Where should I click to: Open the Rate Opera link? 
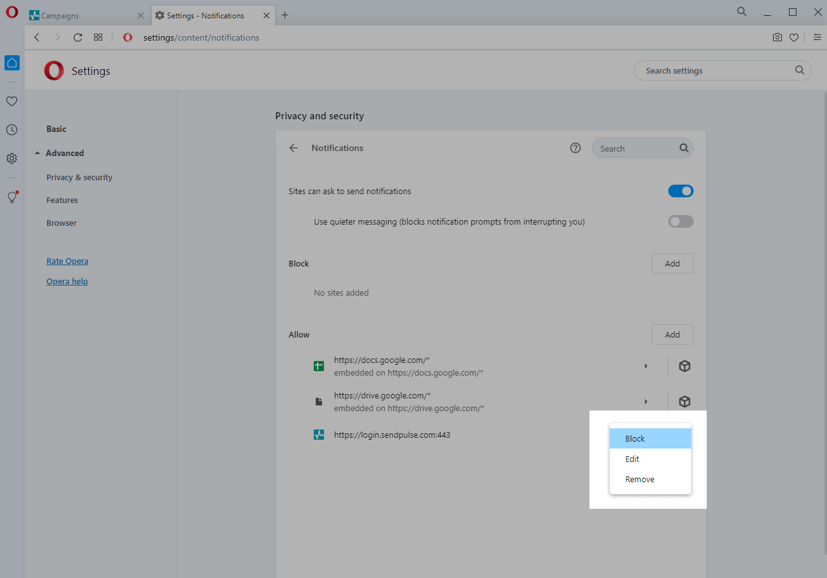point(67,261)
